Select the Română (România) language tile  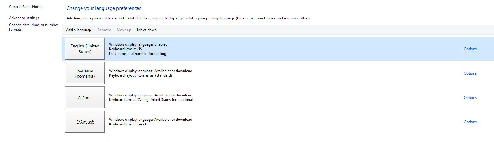coord(85,73)
